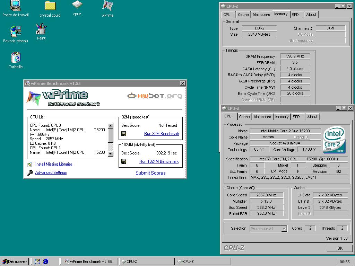This screenshot has height=266, width=355.
Task: Click DRAM Frequency value 396.9 MHz
Action: pos(295,56)
